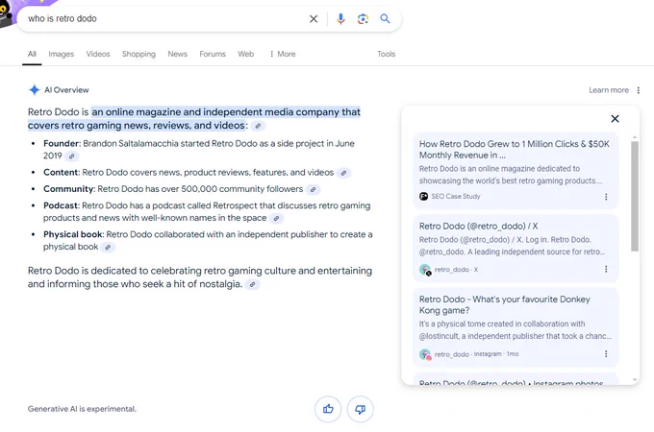654x432 pixels.
Task: Focus the search box containing 'who is retro dodo'
Action: coord(164,19)
